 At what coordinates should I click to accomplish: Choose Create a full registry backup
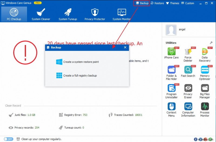pyautogui.click(x=76, y=75)
